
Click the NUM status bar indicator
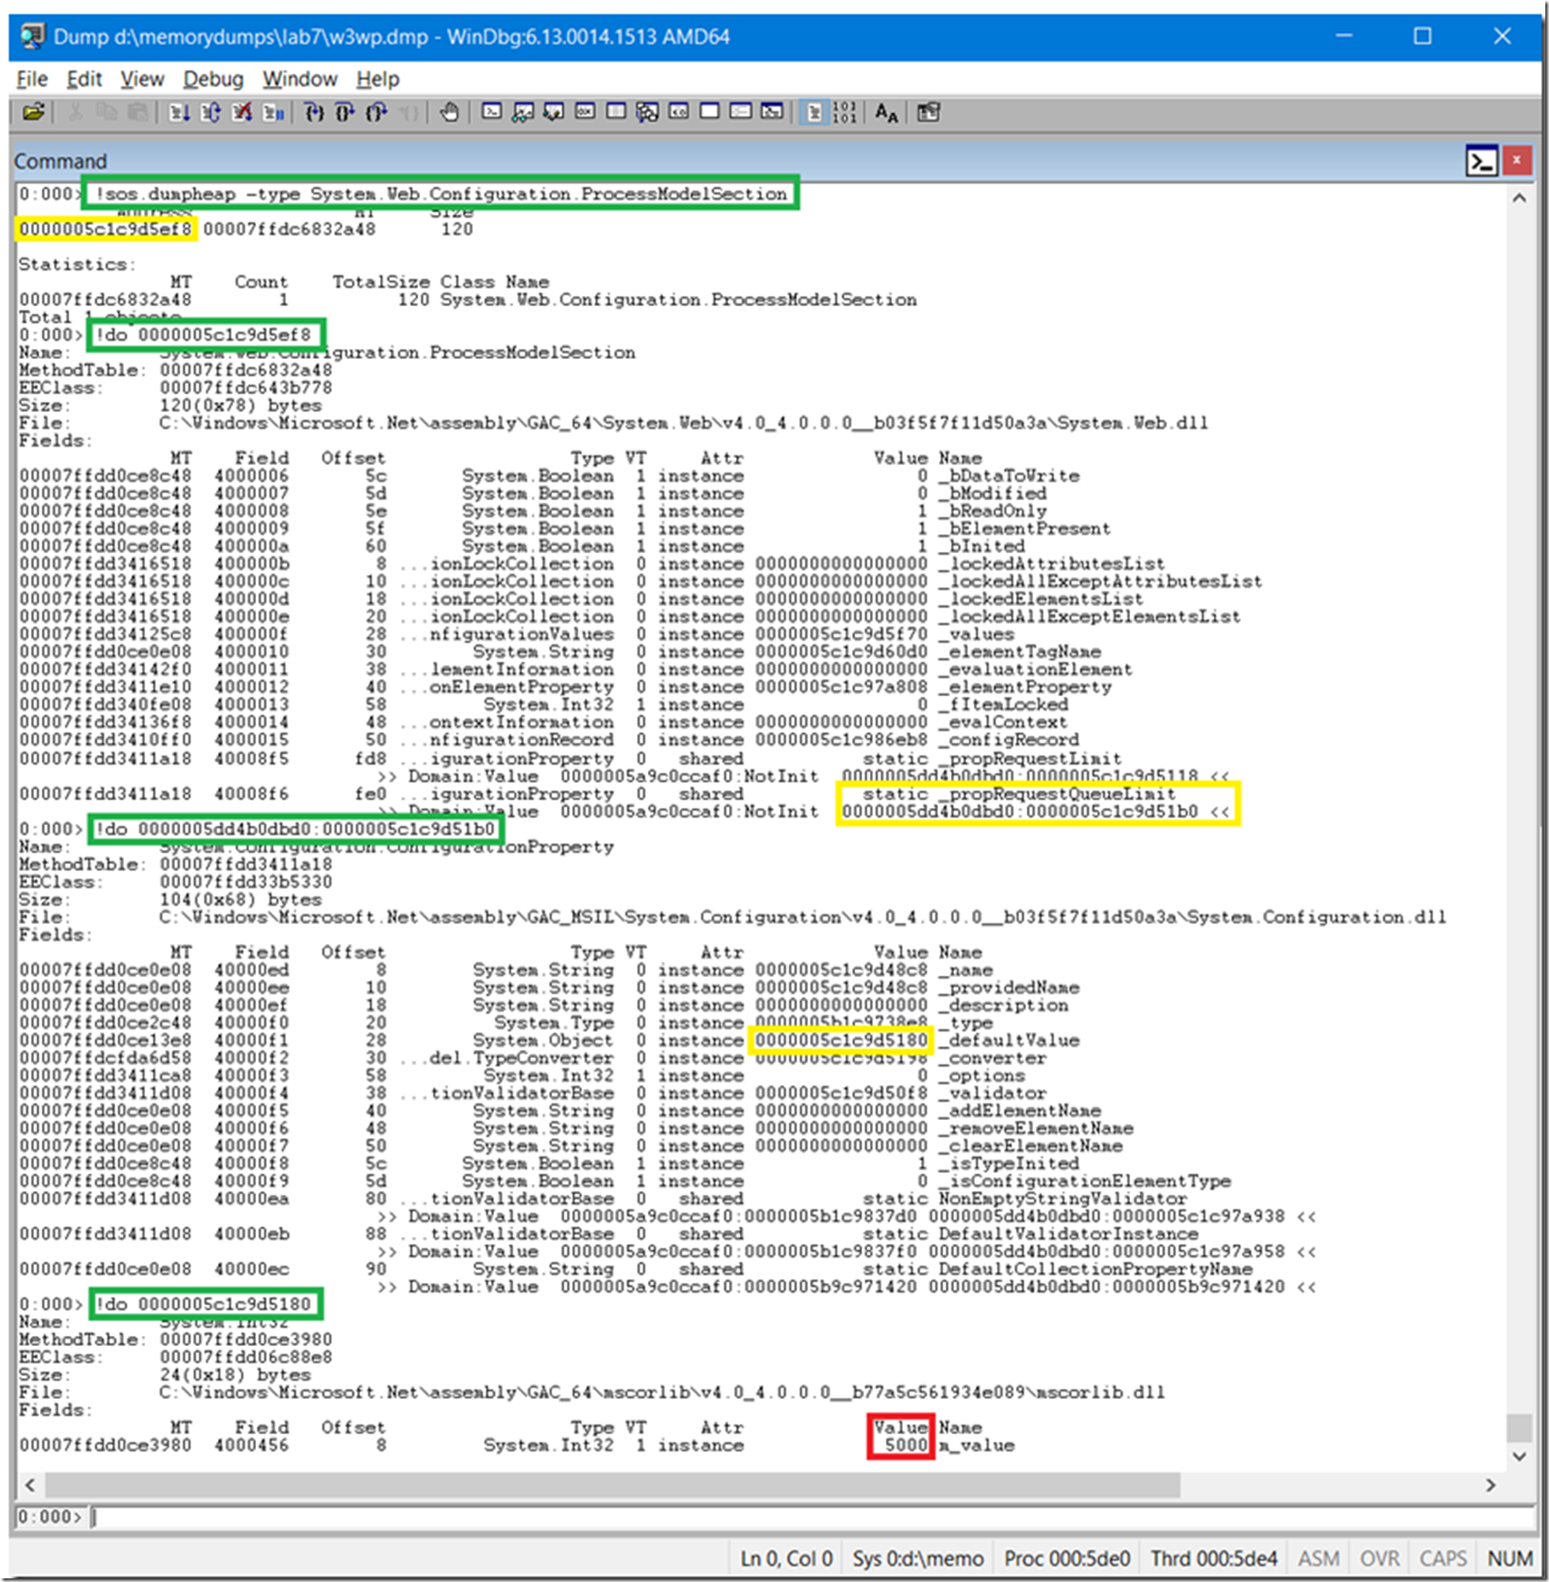[1510, 1558]
